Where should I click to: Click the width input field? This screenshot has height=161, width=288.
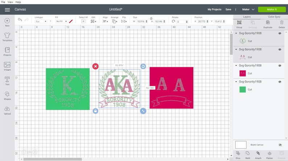point(141,22)
